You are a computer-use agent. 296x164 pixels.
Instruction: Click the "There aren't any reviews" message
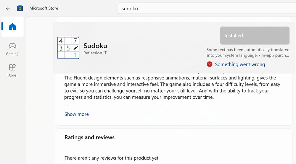pos(112,158)
